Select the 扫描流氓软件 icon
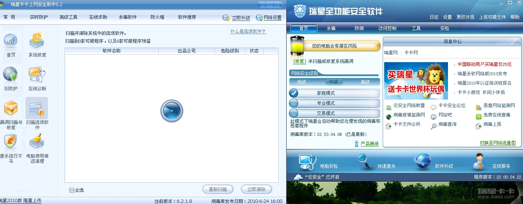This screenshot has width=523, height=204. [x=37, y=109]
